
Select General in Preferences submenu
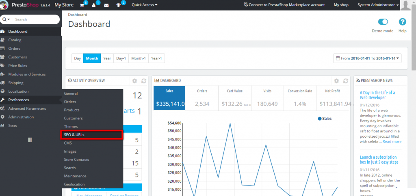(71, 94)
